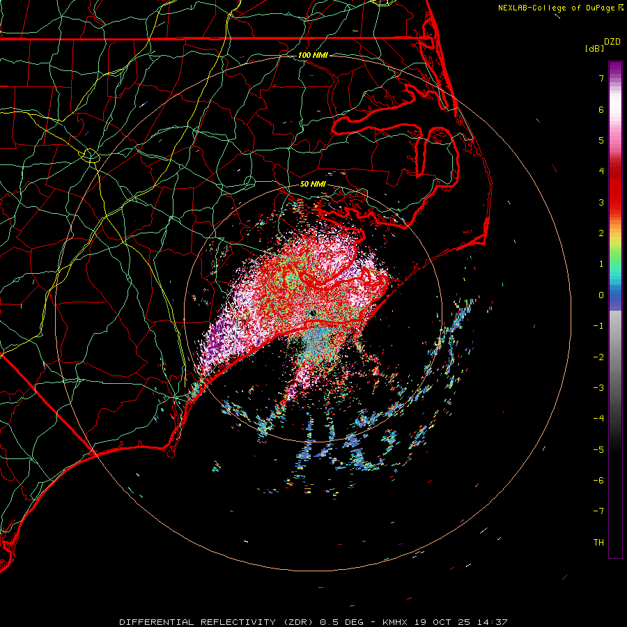This screenshot has height=627, width=627.
Task: Click the -5 dB legend label
Action: tap(598, 450)
